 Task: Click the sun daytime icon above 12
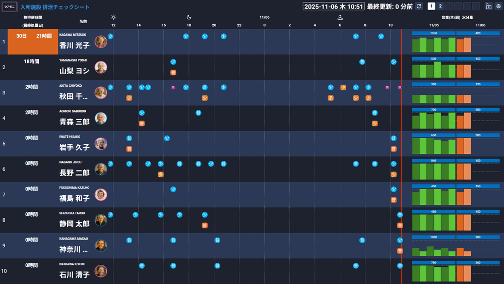click(113, 17)
